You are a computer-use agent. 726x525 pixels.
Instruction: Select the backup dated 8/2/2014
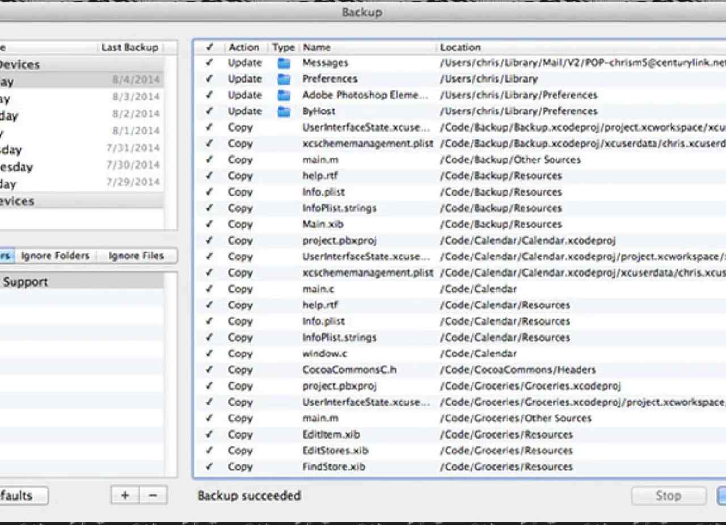pyautogui.click(x=136, y=114)
